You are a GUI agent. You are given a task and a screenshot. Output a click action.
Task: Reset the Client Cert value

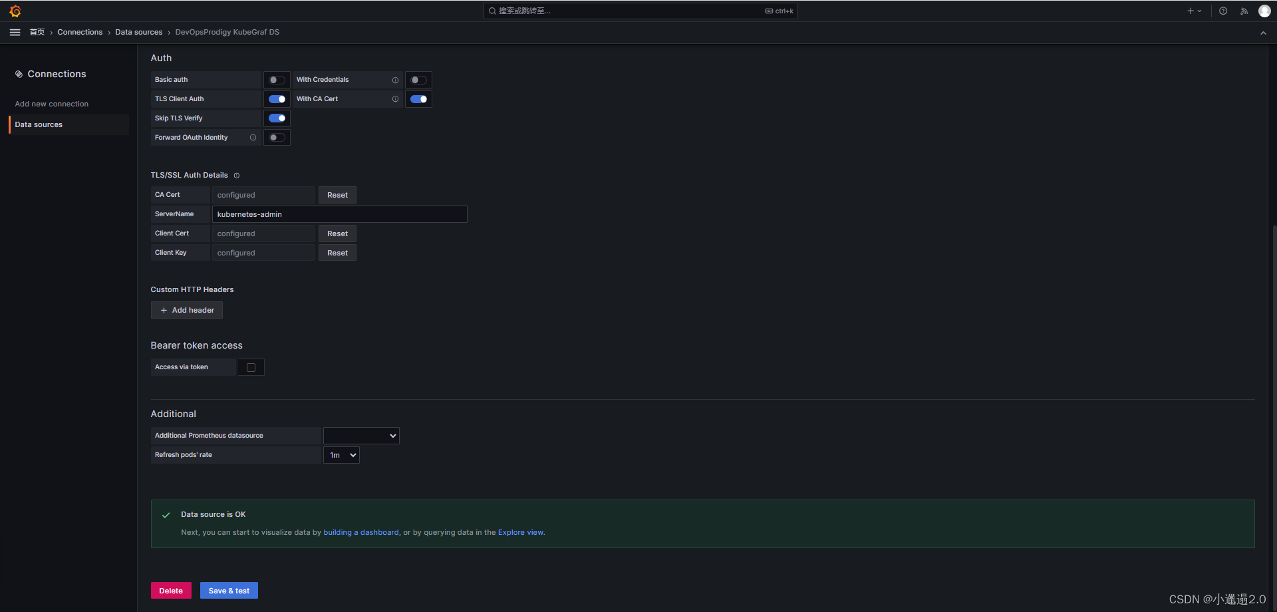337,233
